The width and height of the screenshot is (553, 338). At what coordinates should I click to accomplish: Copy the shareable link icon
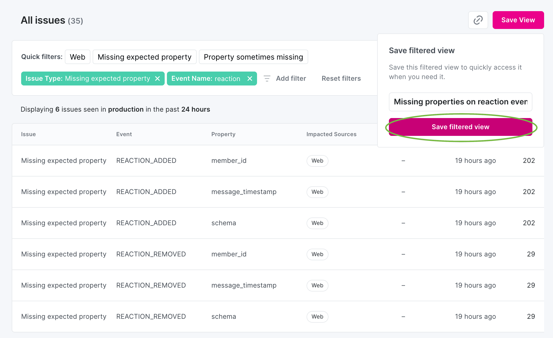pyautogui.click(x=478, y=20)
